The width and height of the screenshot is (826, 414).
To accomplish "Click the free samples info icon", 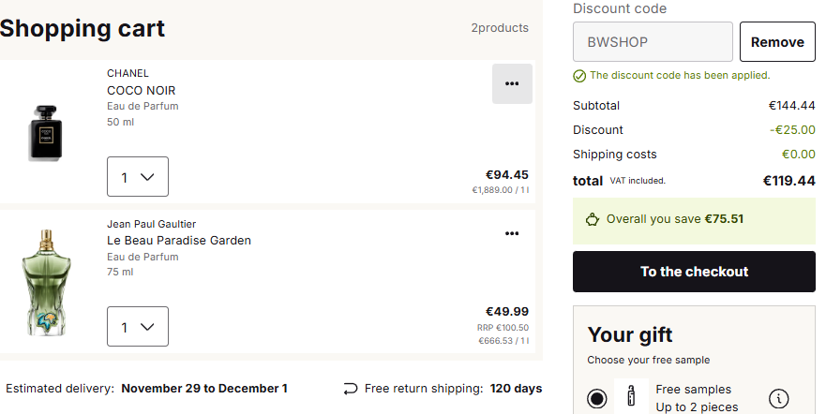I will pyautogui.click(x=778, y=398).
